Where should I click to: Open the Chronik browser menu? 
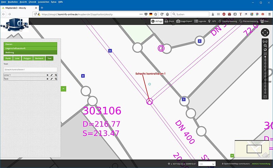tap(32, 2)
